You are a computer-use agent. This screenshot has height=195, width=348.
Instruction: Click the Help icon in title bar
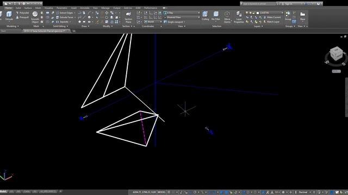click(x=318, y=4)
